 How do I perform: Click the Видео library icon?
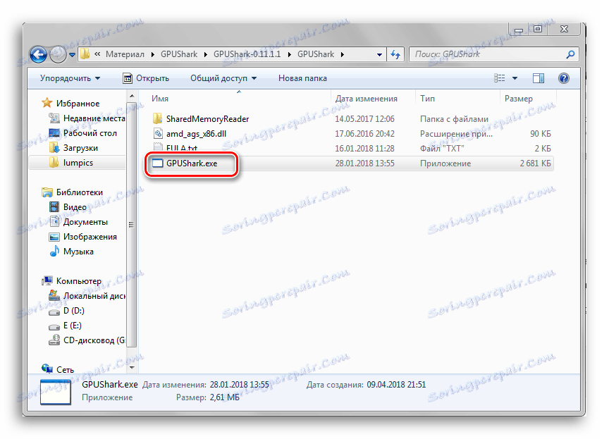coord(54,206)
